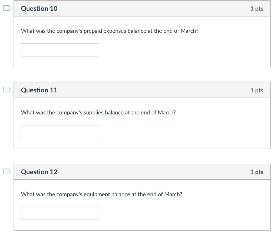Flag Question 10 for review
Viewport: 277px width, 241px height.
(7, 8)
